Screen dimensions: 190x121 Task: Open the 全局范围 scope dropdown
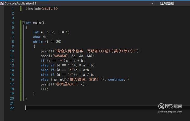pos(167,3)
